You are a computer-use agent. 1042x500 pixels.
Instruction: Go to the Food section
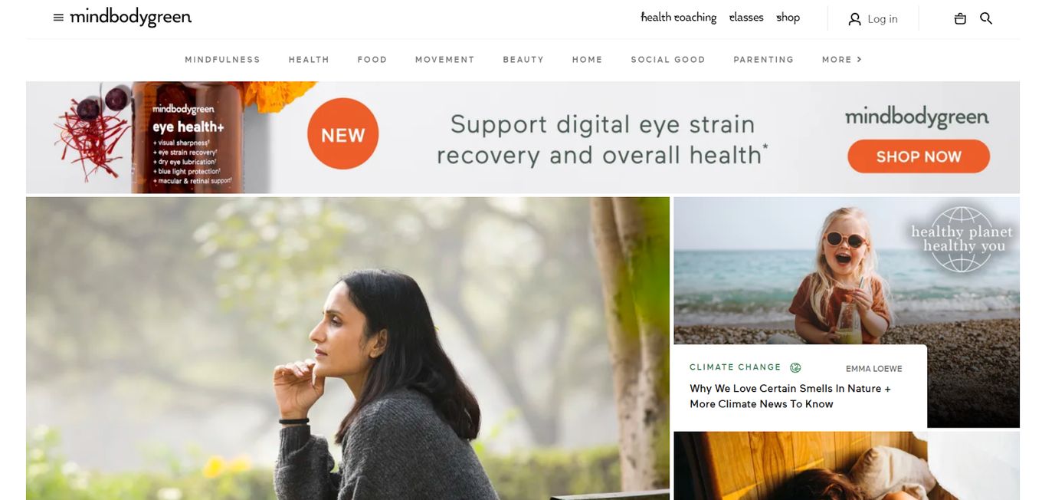coord(372,59)
